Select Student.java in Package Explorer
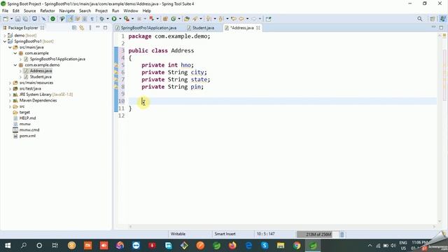The height and width of the screenshot is (252, 448). tap(41, 77)
